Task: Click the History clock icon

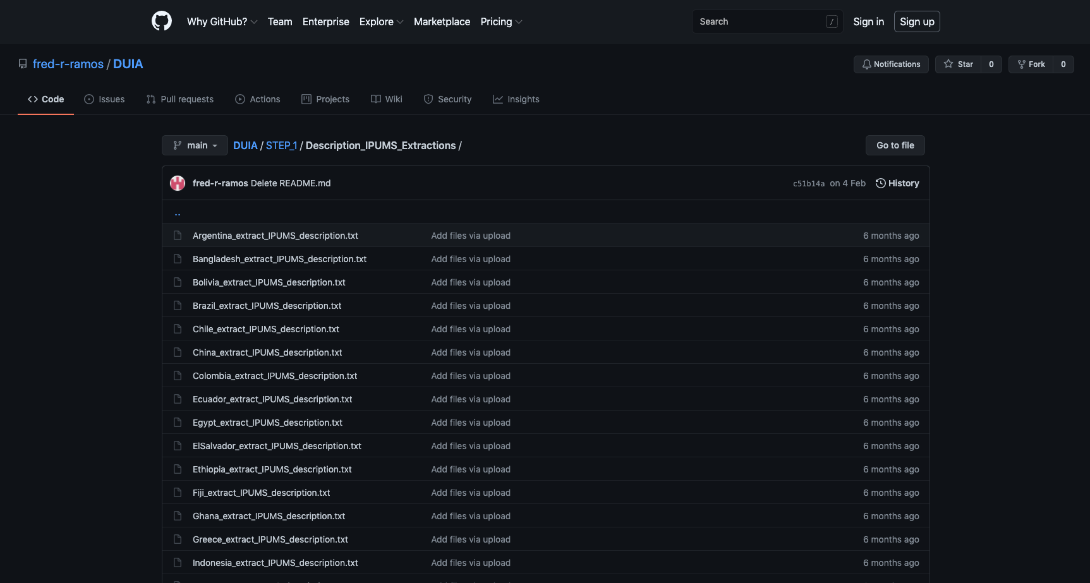Action: (880, 183)
